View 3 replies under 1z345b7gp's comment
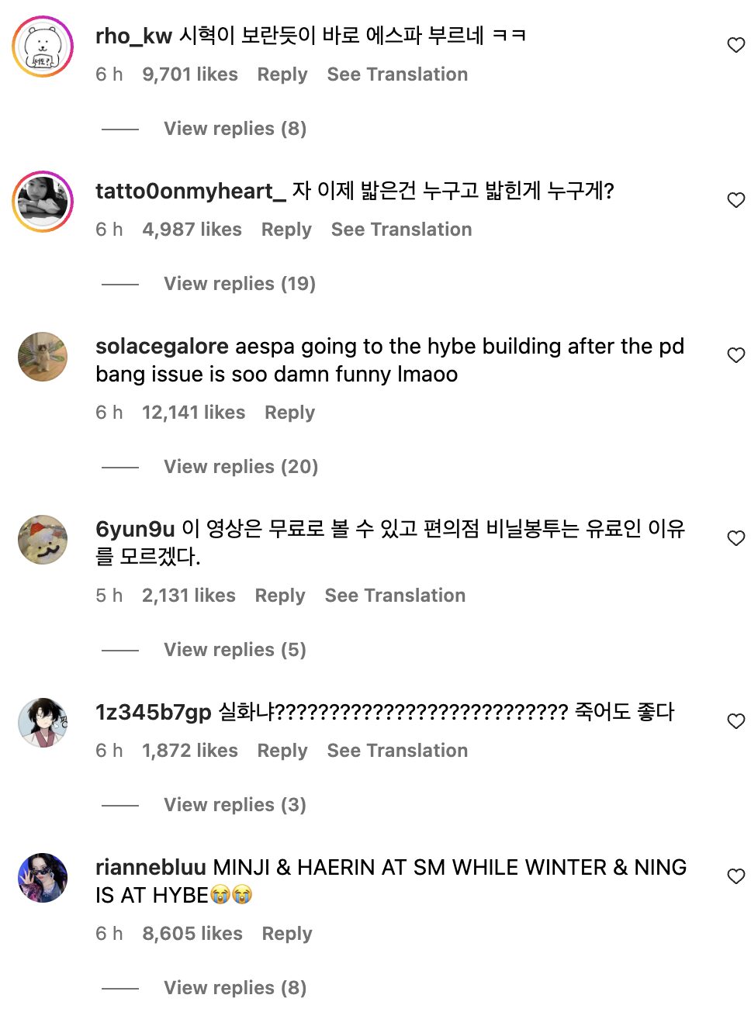751x1019 pixels. pos(234,805)
